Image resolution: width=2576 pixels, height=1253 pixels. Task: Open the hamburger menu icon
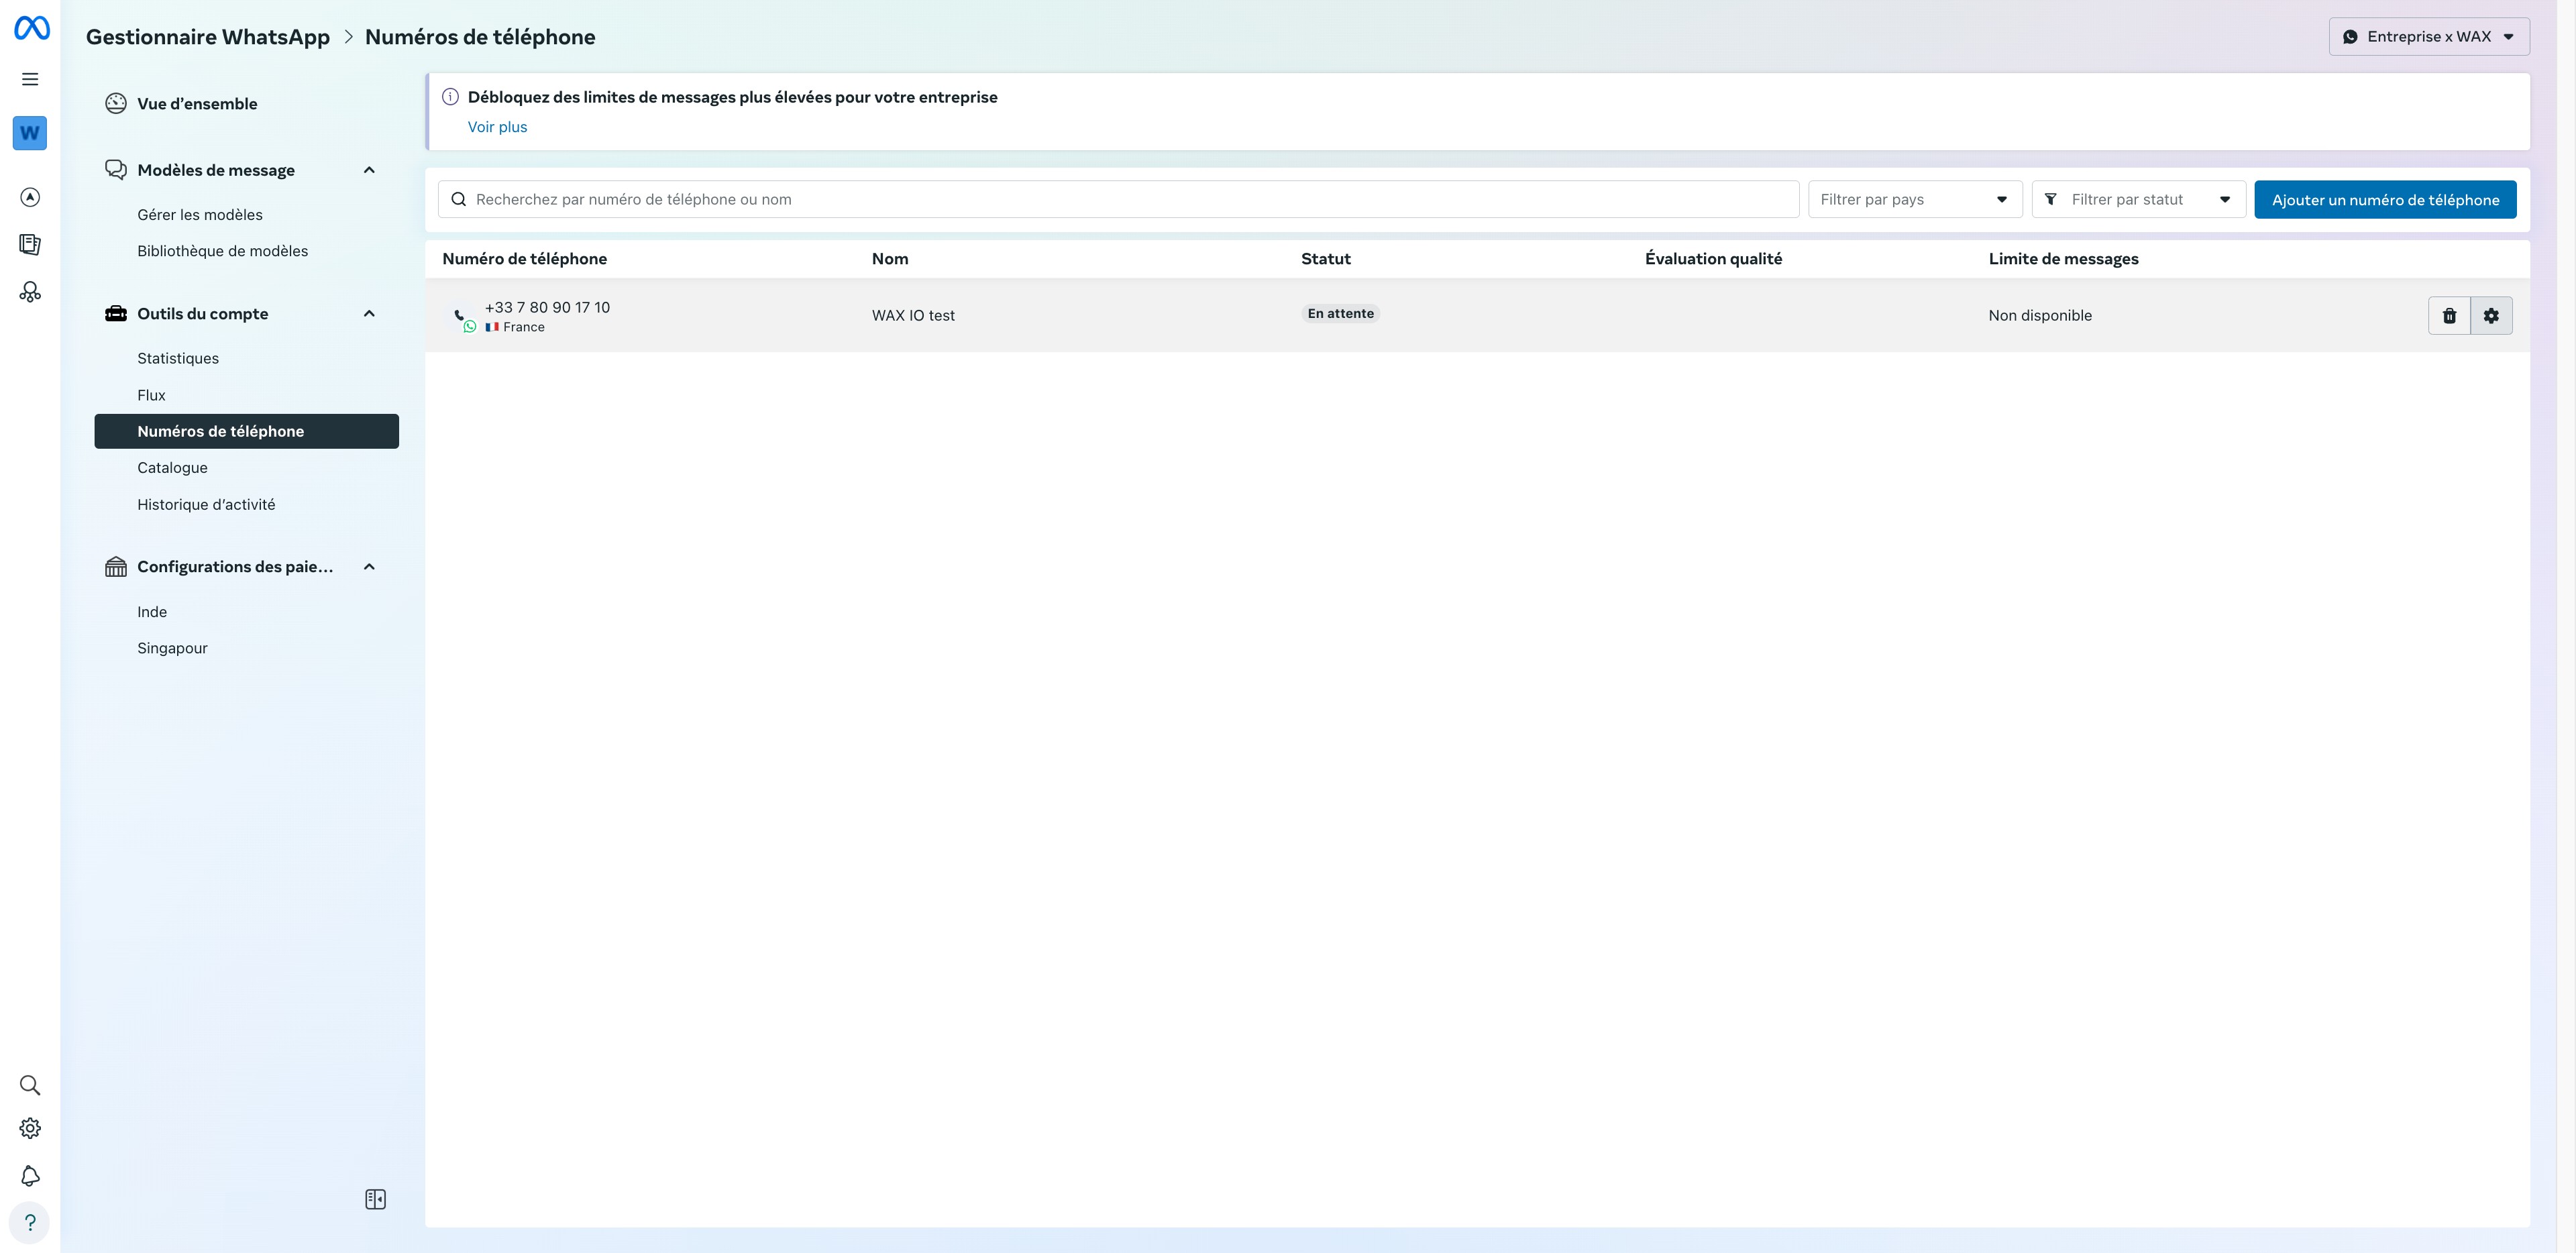coord(30,79)
